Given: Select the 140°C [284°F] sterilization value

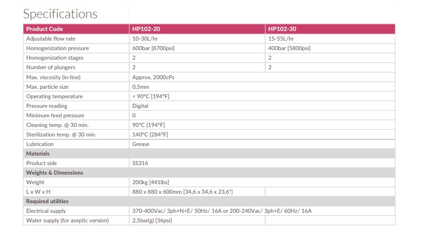Looking at the screenshot, I should [x=150, y=135].
